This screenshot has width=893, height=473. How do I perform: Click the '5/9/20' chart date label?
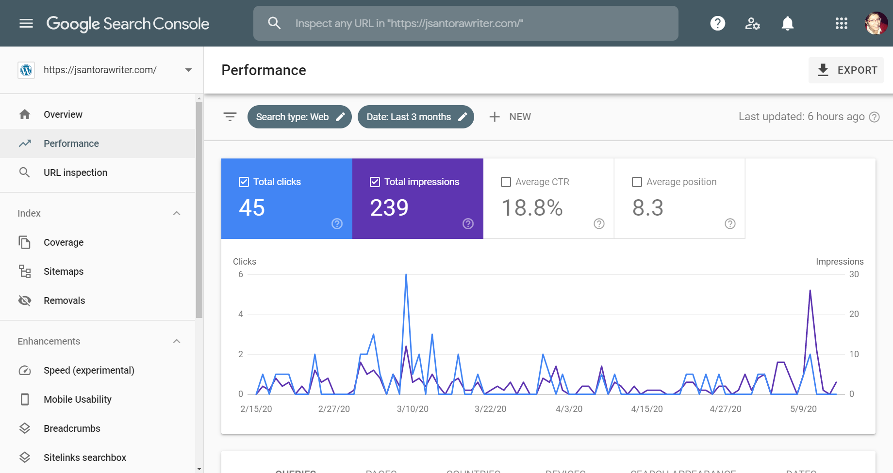tap(803, 409)
